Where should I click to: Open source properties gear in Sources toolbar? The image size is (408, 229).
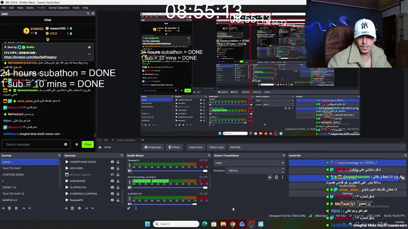(x=79, y=208)
